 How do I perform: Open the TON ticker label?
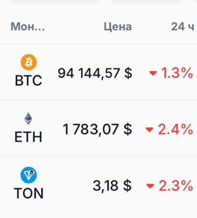click(29, 193)
